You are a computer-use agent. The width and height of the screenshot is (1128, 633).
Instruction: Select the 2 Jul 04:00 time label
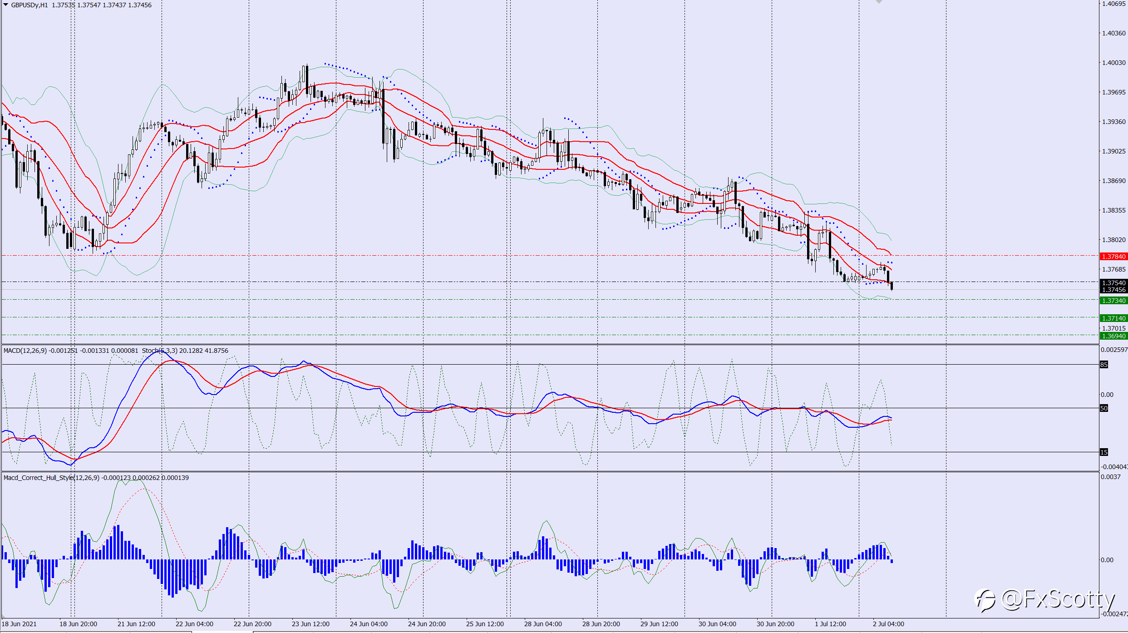pos(888,624)
